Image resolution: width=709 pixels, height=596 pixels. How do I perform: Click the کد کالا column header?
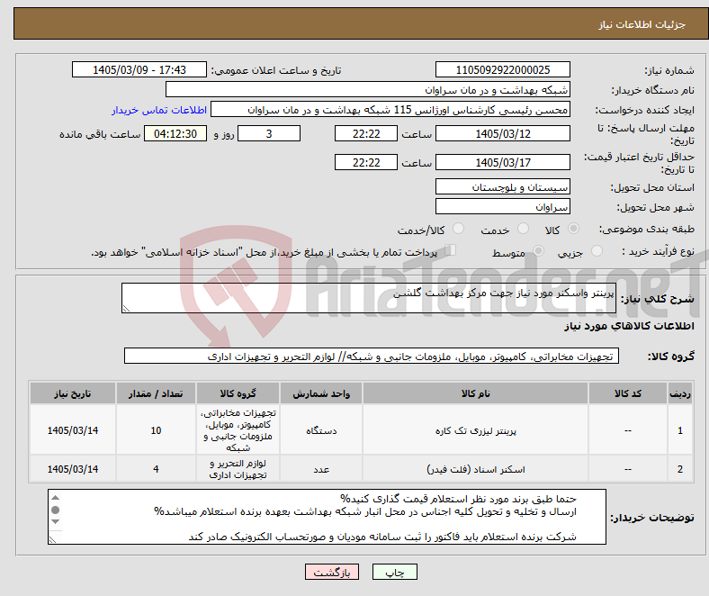628,393
